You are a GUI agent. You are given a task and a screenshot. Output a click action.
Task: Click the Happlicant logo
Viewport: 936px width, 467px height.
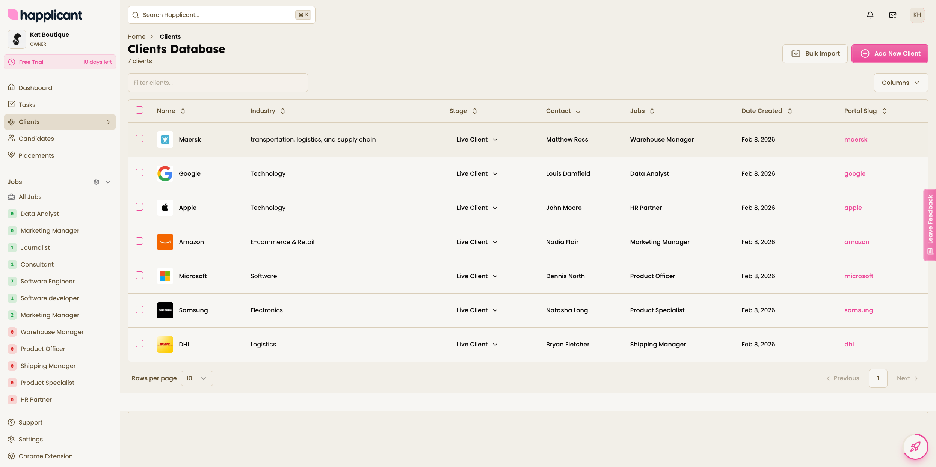click(44, 15)
